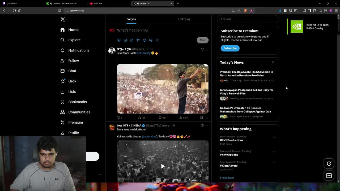The height and width of the screenshot is (191, 340).
Task: Open the #KVNProductions trend
Action: [x=231, y=140]
